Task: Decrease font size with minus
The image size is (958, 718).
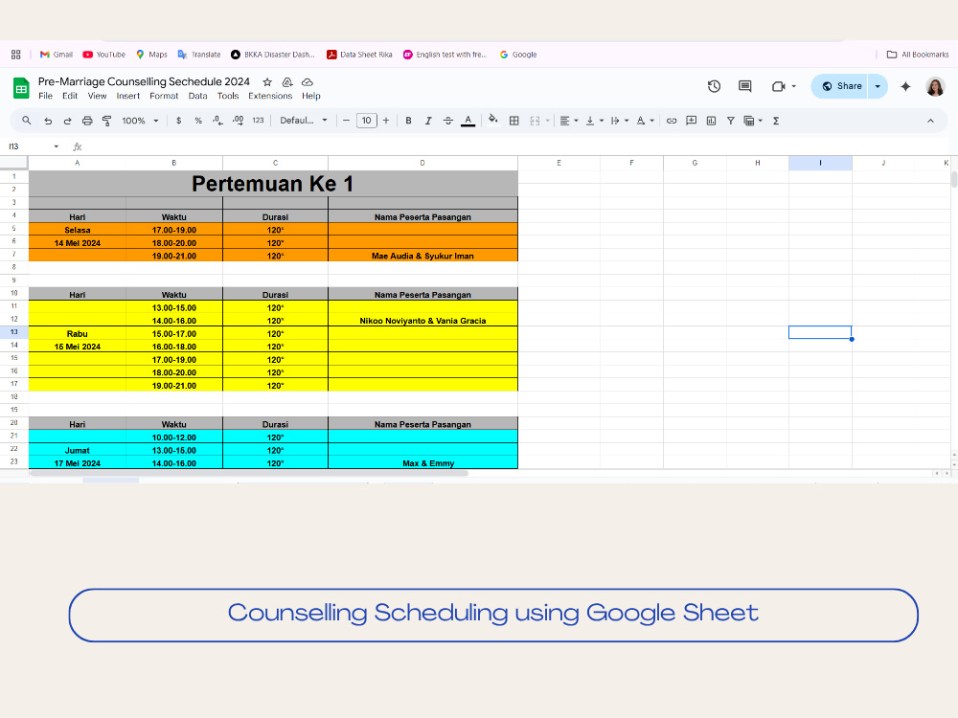Action: 346,121
